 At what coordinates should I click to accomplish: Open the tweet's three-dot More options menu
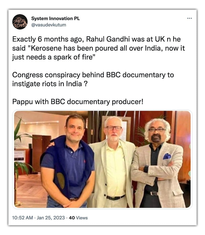[189, 18]
